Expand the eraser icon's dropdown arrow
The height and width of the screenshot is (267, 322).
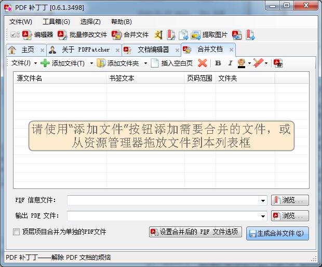[x=266, y=63]
